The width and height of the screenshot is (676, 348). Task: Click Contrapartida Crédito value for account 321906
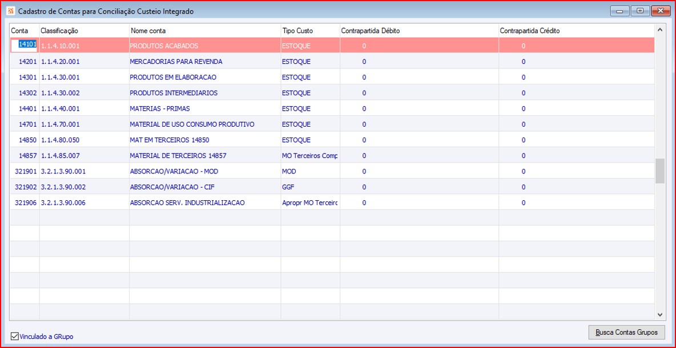tap(524, 203)
